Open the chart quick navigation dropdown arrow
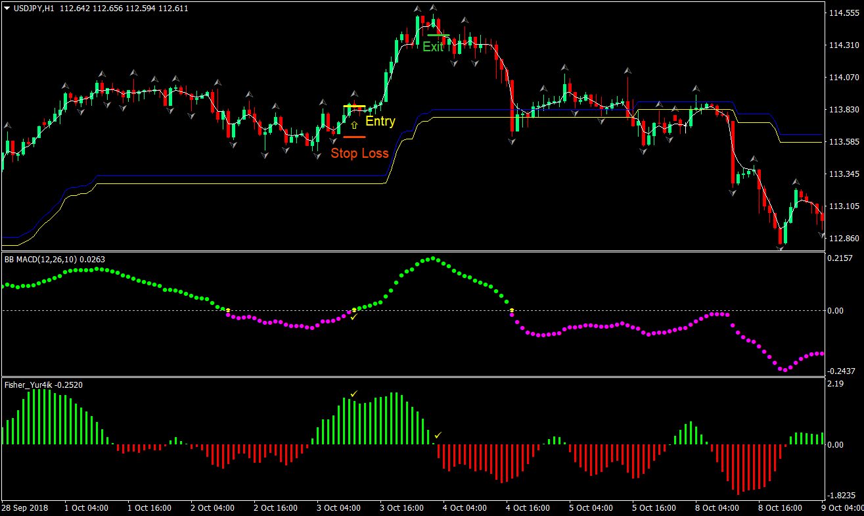864x516 pixels. [5, 7]
